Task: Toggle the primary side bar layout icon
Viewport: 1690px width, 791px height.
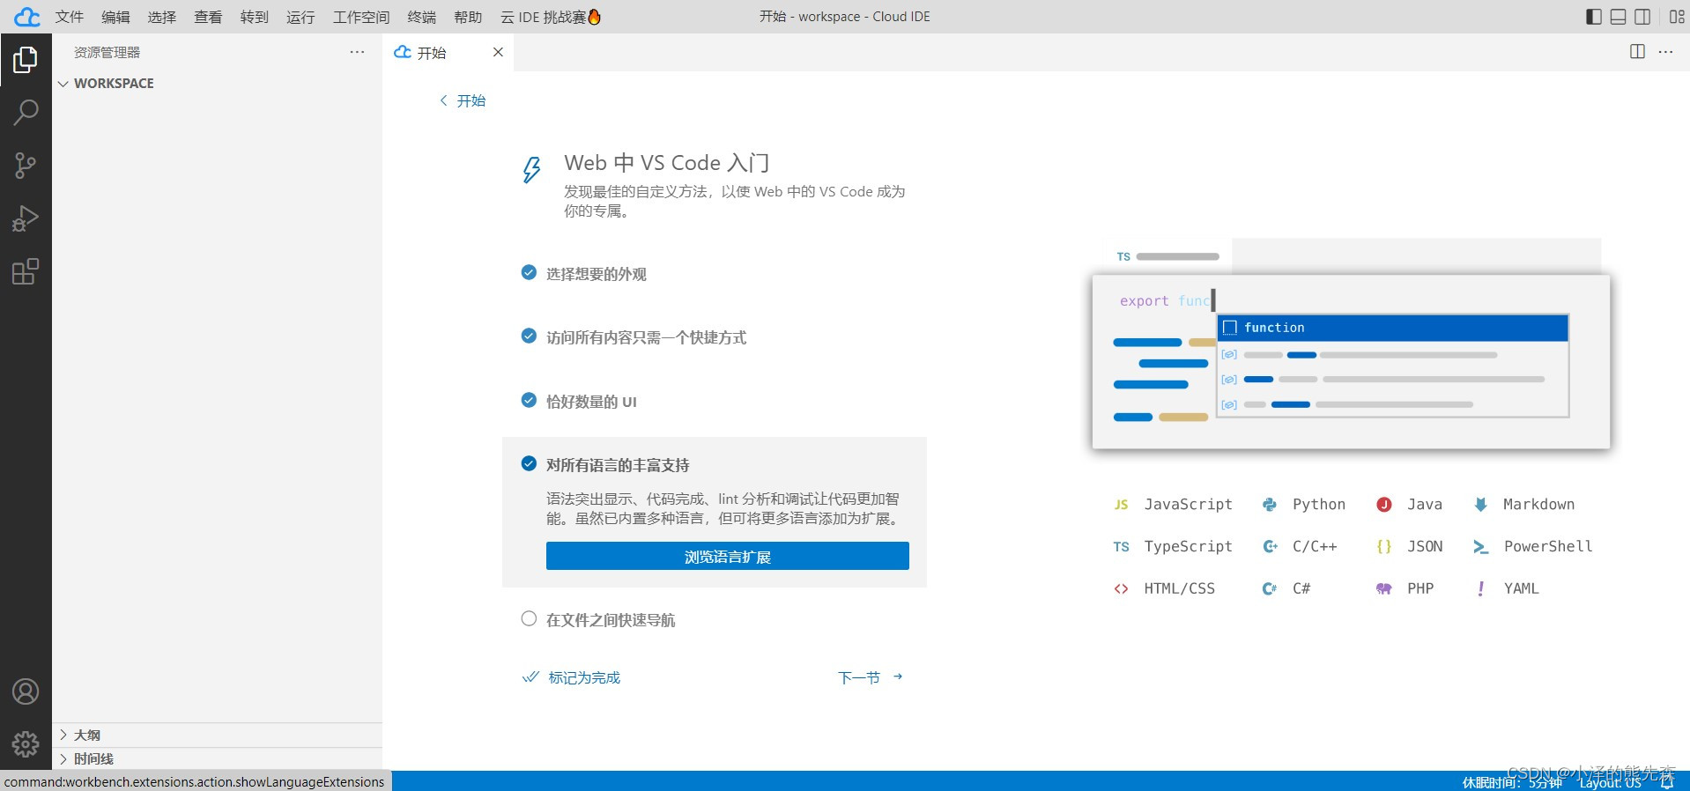Action: coord(1593,17)
